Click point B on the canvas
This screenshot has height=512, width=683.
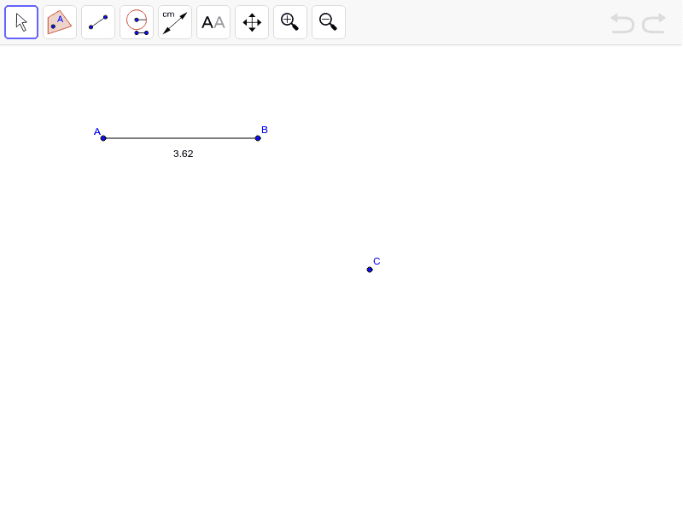(x=258, y=138)
